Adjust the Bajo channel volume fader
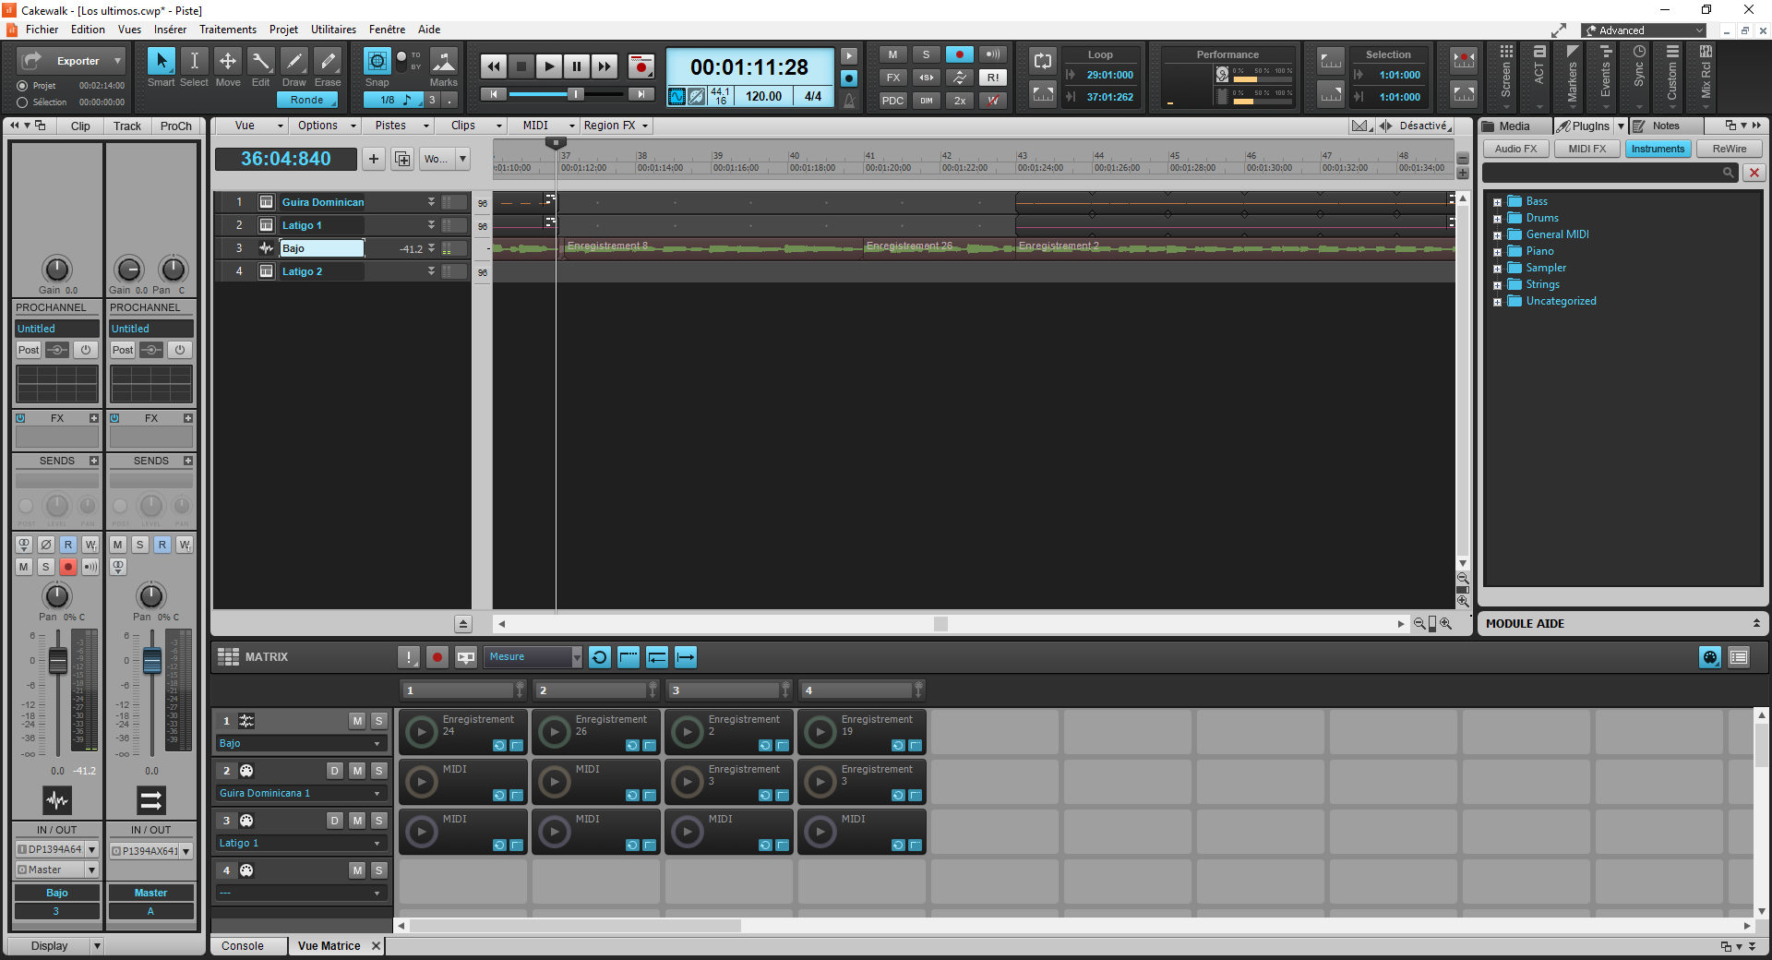The width and height of the screenshot is (1772, 960). click(57, 661)
